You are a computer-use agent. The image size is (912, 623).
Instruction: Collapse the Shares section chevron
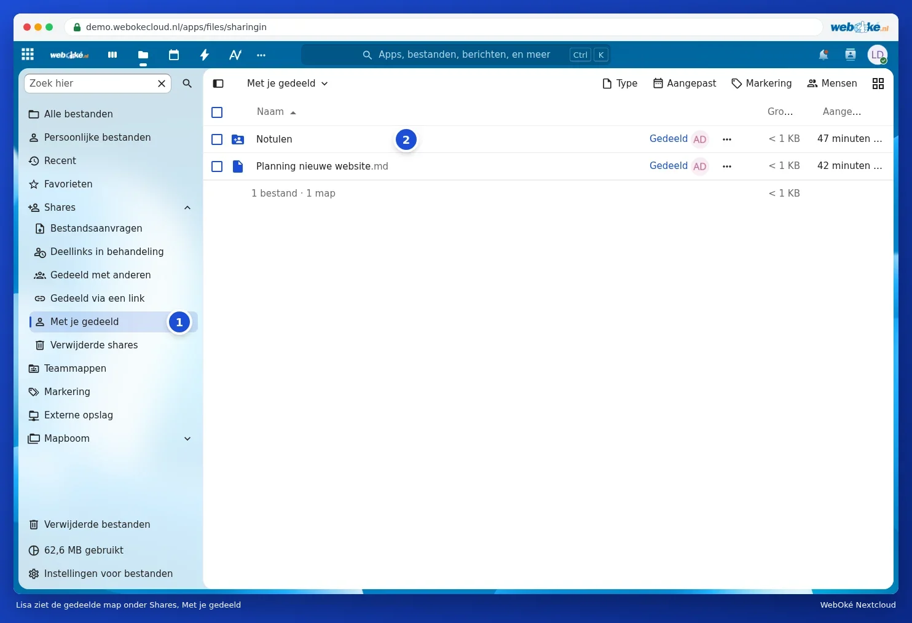coord(187,208)
